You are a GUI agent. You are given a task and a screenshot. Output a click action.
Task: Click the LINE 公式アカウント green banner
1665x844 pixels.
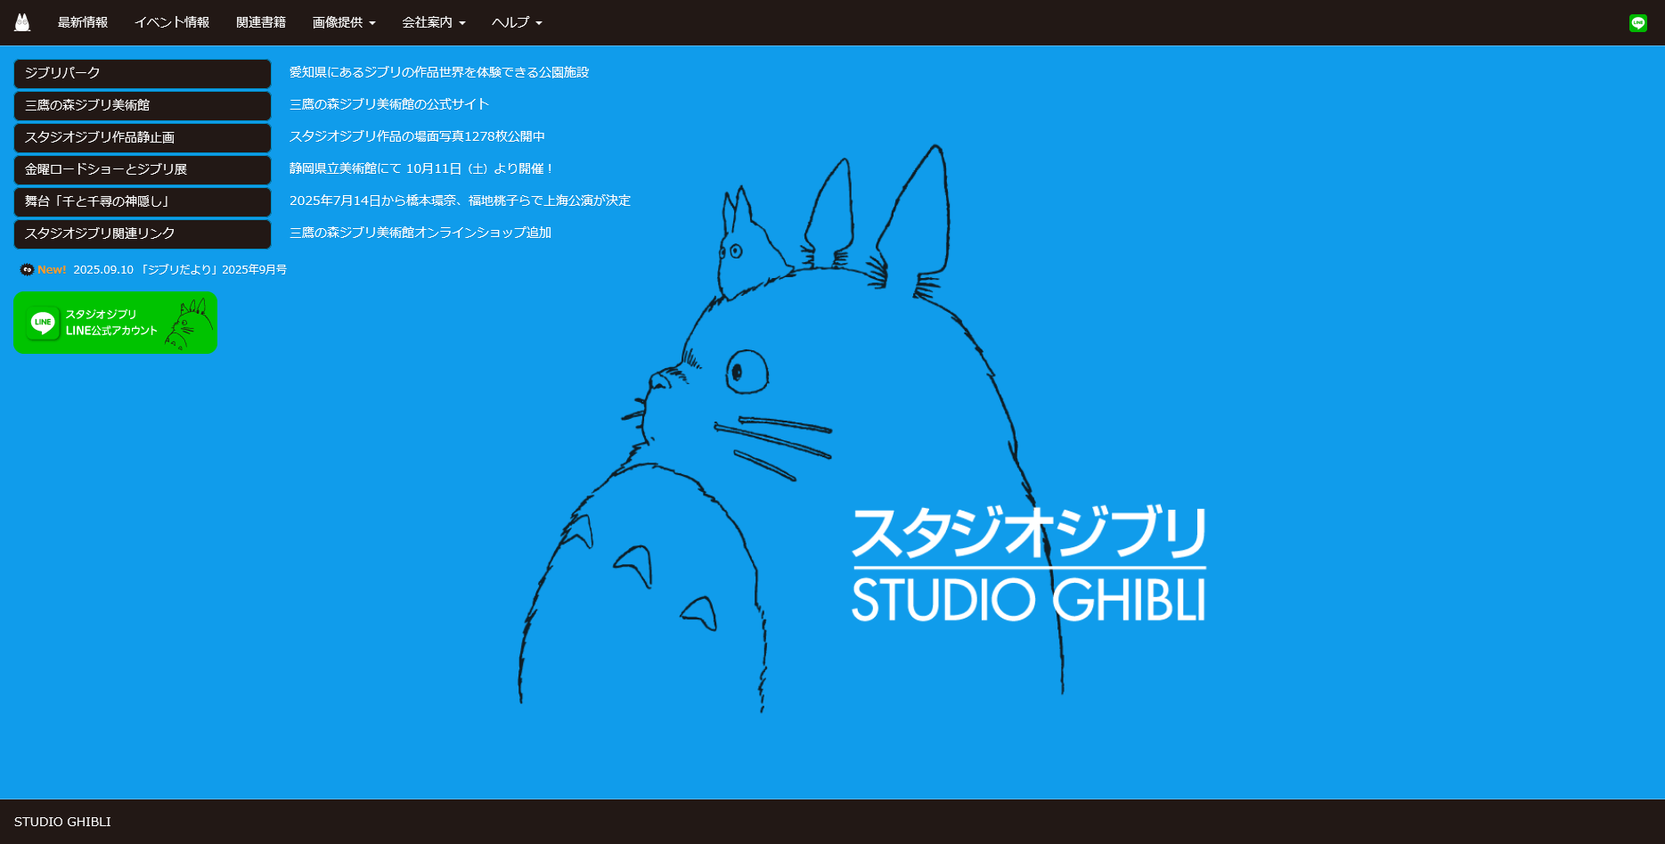pyautogui.click(x=115, y=324)
